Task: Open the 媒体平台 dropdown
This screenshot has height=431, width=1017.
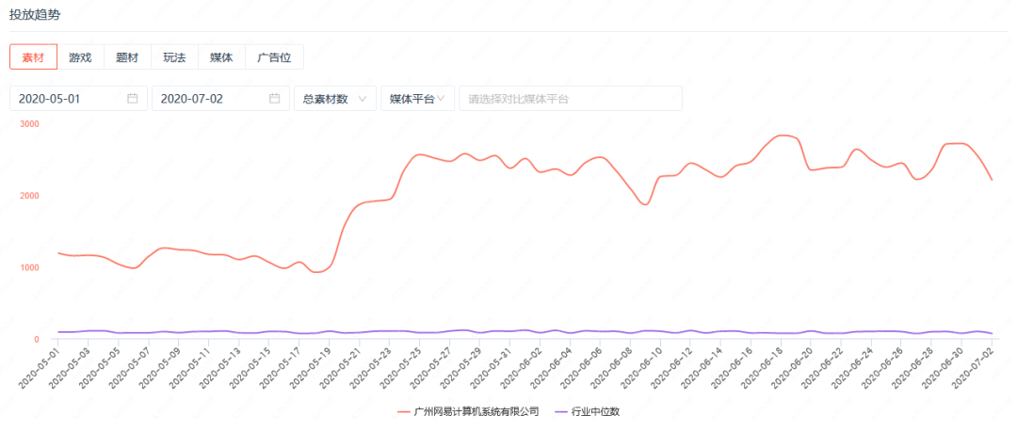Action: pyautogui.click(x=417, y=98)
